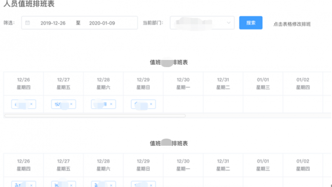Viewport: 332px width, 187px height.
Task: Remove the 12/28 tag in first table
Action: 111,104
